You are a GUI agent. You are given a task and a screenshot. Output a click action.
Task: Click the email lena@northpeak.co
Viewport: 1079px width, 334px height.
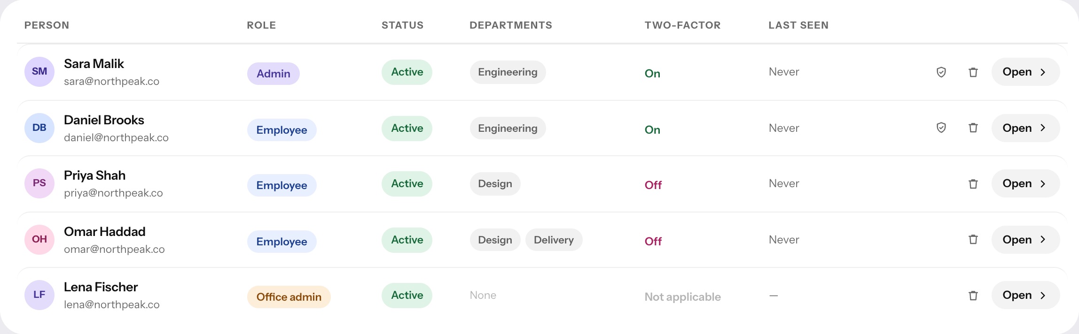[x=112, y=304]
